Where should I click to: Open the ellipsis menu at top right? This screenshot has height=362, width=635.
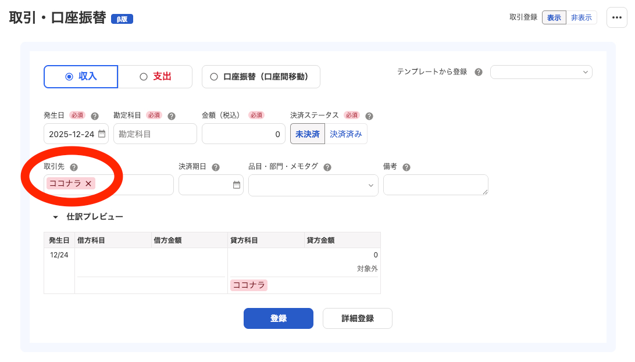coord(616,17)
